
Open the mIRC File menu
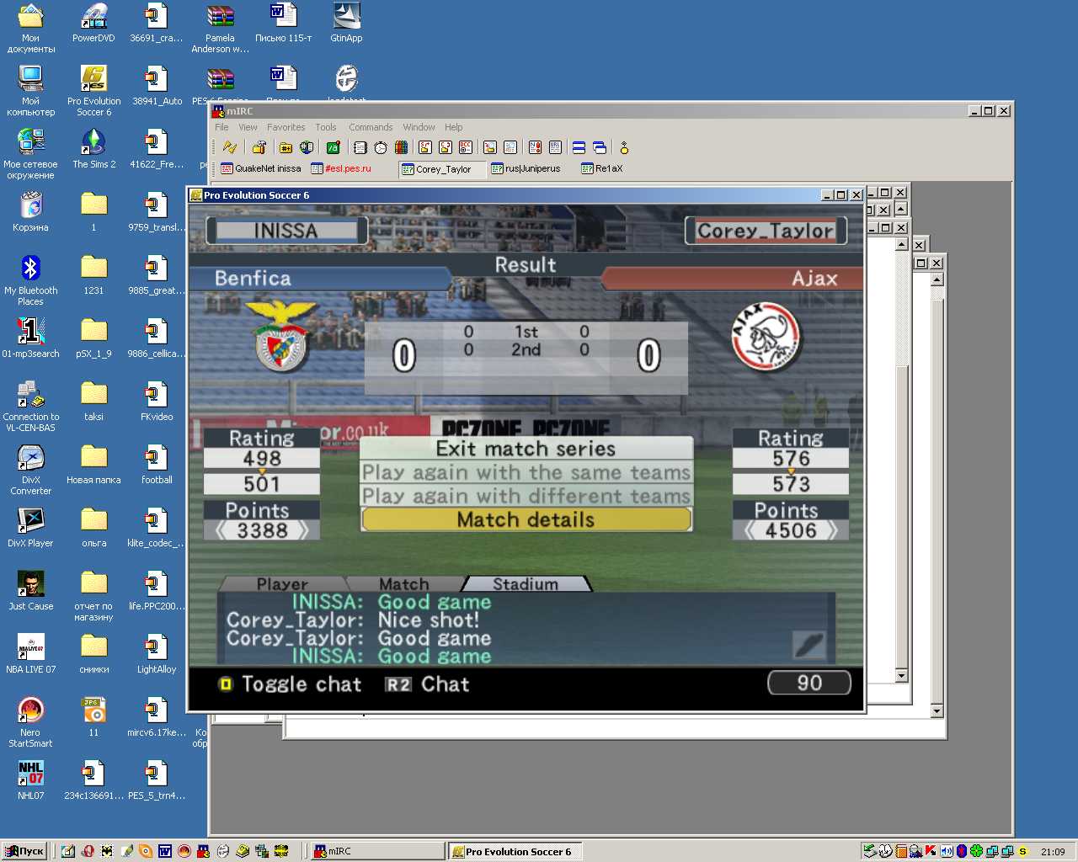pos(221,127)
